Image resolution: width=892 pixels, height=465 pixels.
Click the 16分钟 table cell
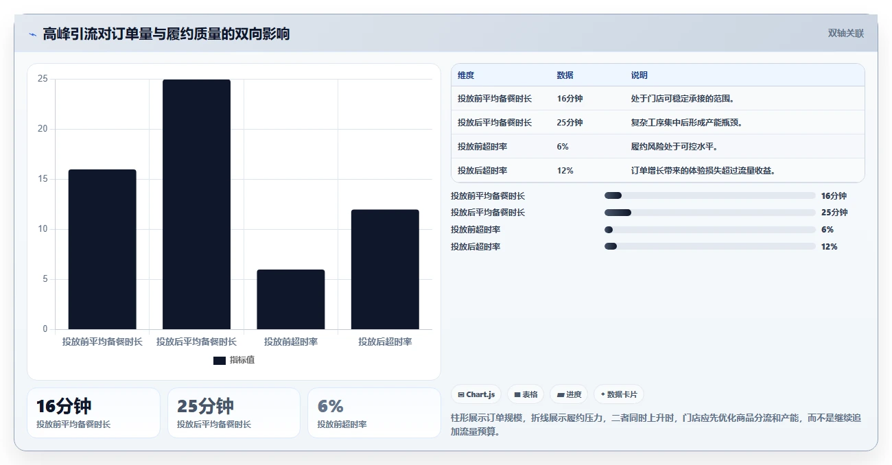(570, 99)
